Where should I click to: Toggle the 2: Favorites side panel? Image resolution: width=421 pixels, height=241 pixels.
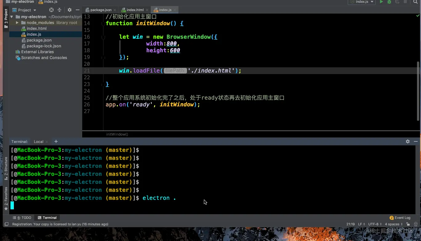point(6,199)
